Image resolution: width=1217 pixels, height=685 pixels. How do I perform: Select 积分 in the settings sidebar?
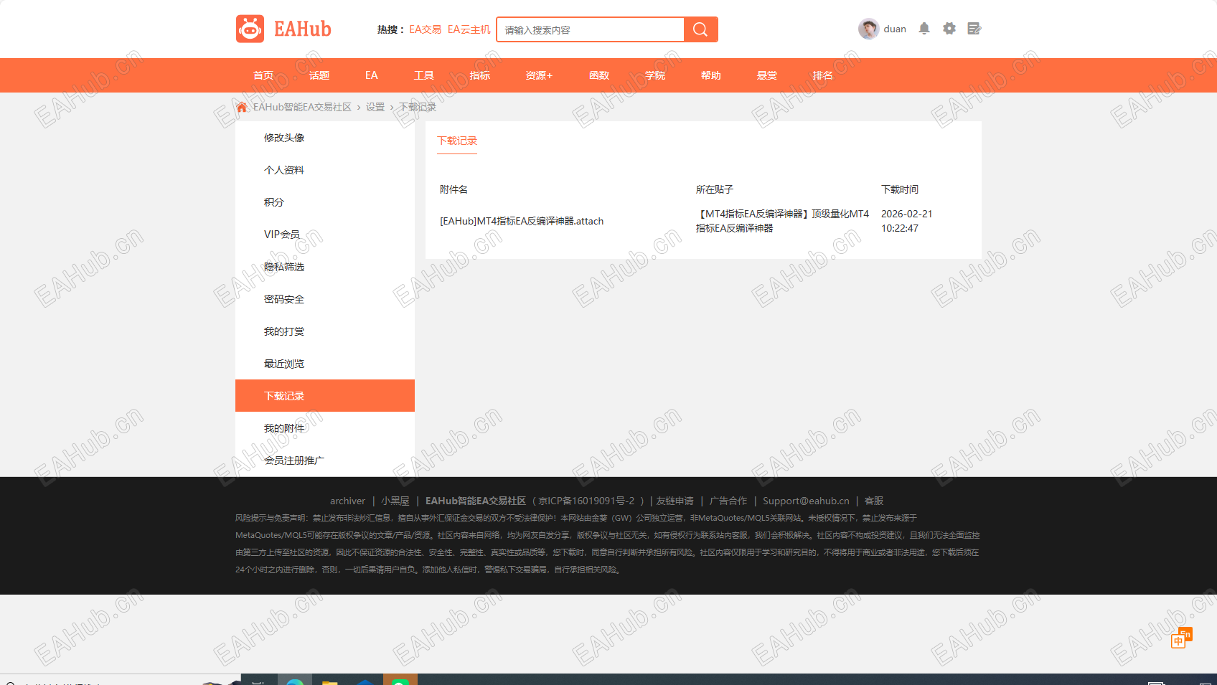pos(325,202)
